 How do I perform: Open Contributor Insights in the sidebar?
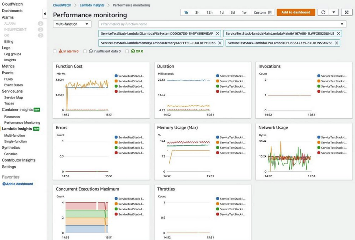(x=18, y=160)
